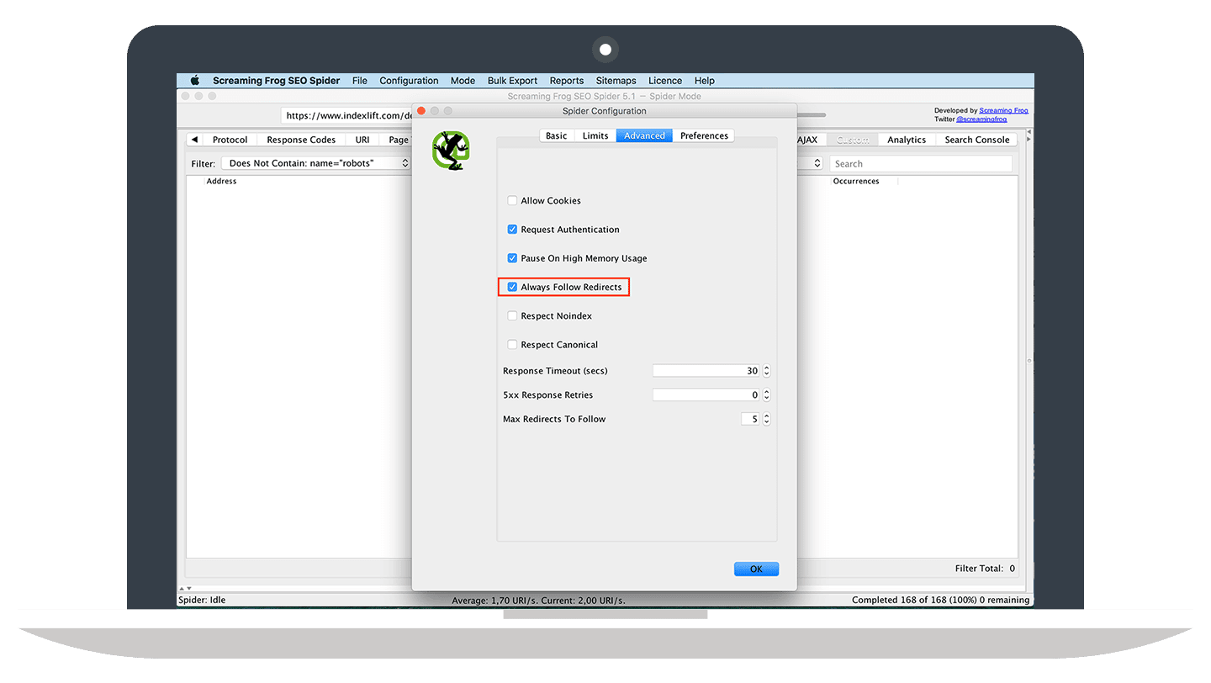1211x683 pixels.
Task: Close the Spider Configuration dialog
Action: [421, 110]
